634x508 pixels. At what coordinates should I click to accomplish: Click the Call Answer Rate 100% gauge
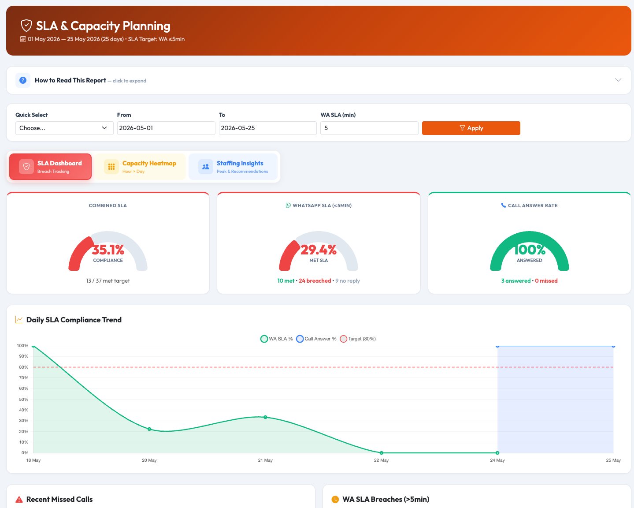tap(530, 250)
